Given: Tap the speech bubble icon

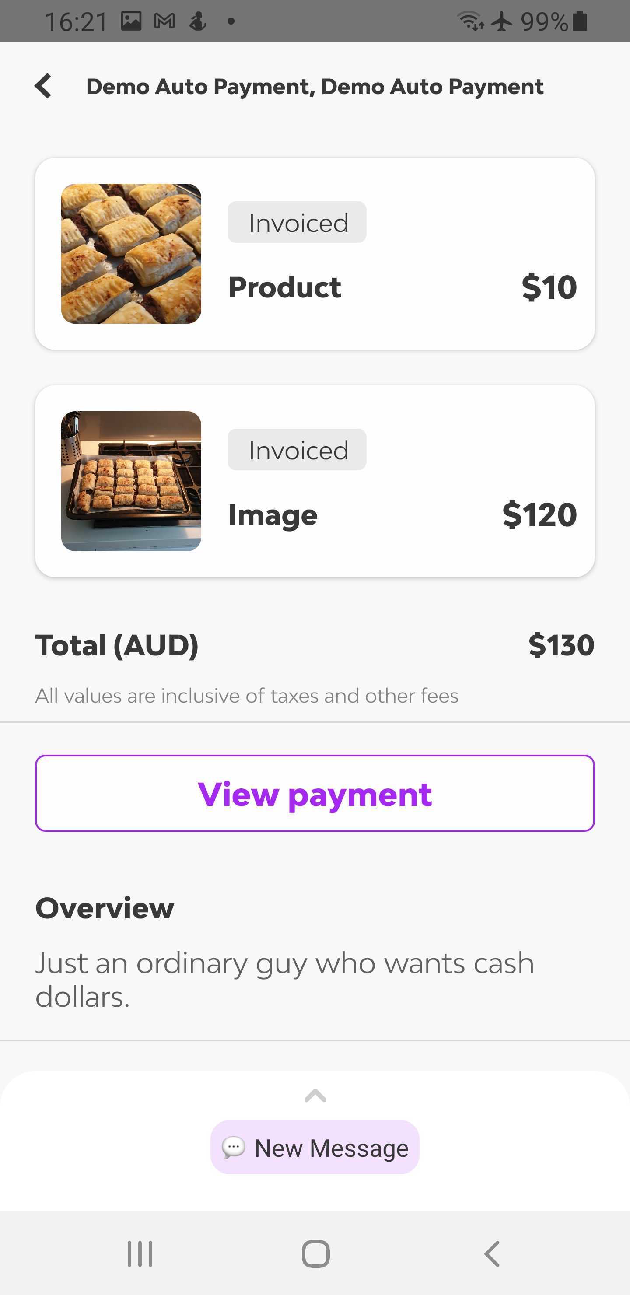Looking at the screenshot, I should [234, 1147].
